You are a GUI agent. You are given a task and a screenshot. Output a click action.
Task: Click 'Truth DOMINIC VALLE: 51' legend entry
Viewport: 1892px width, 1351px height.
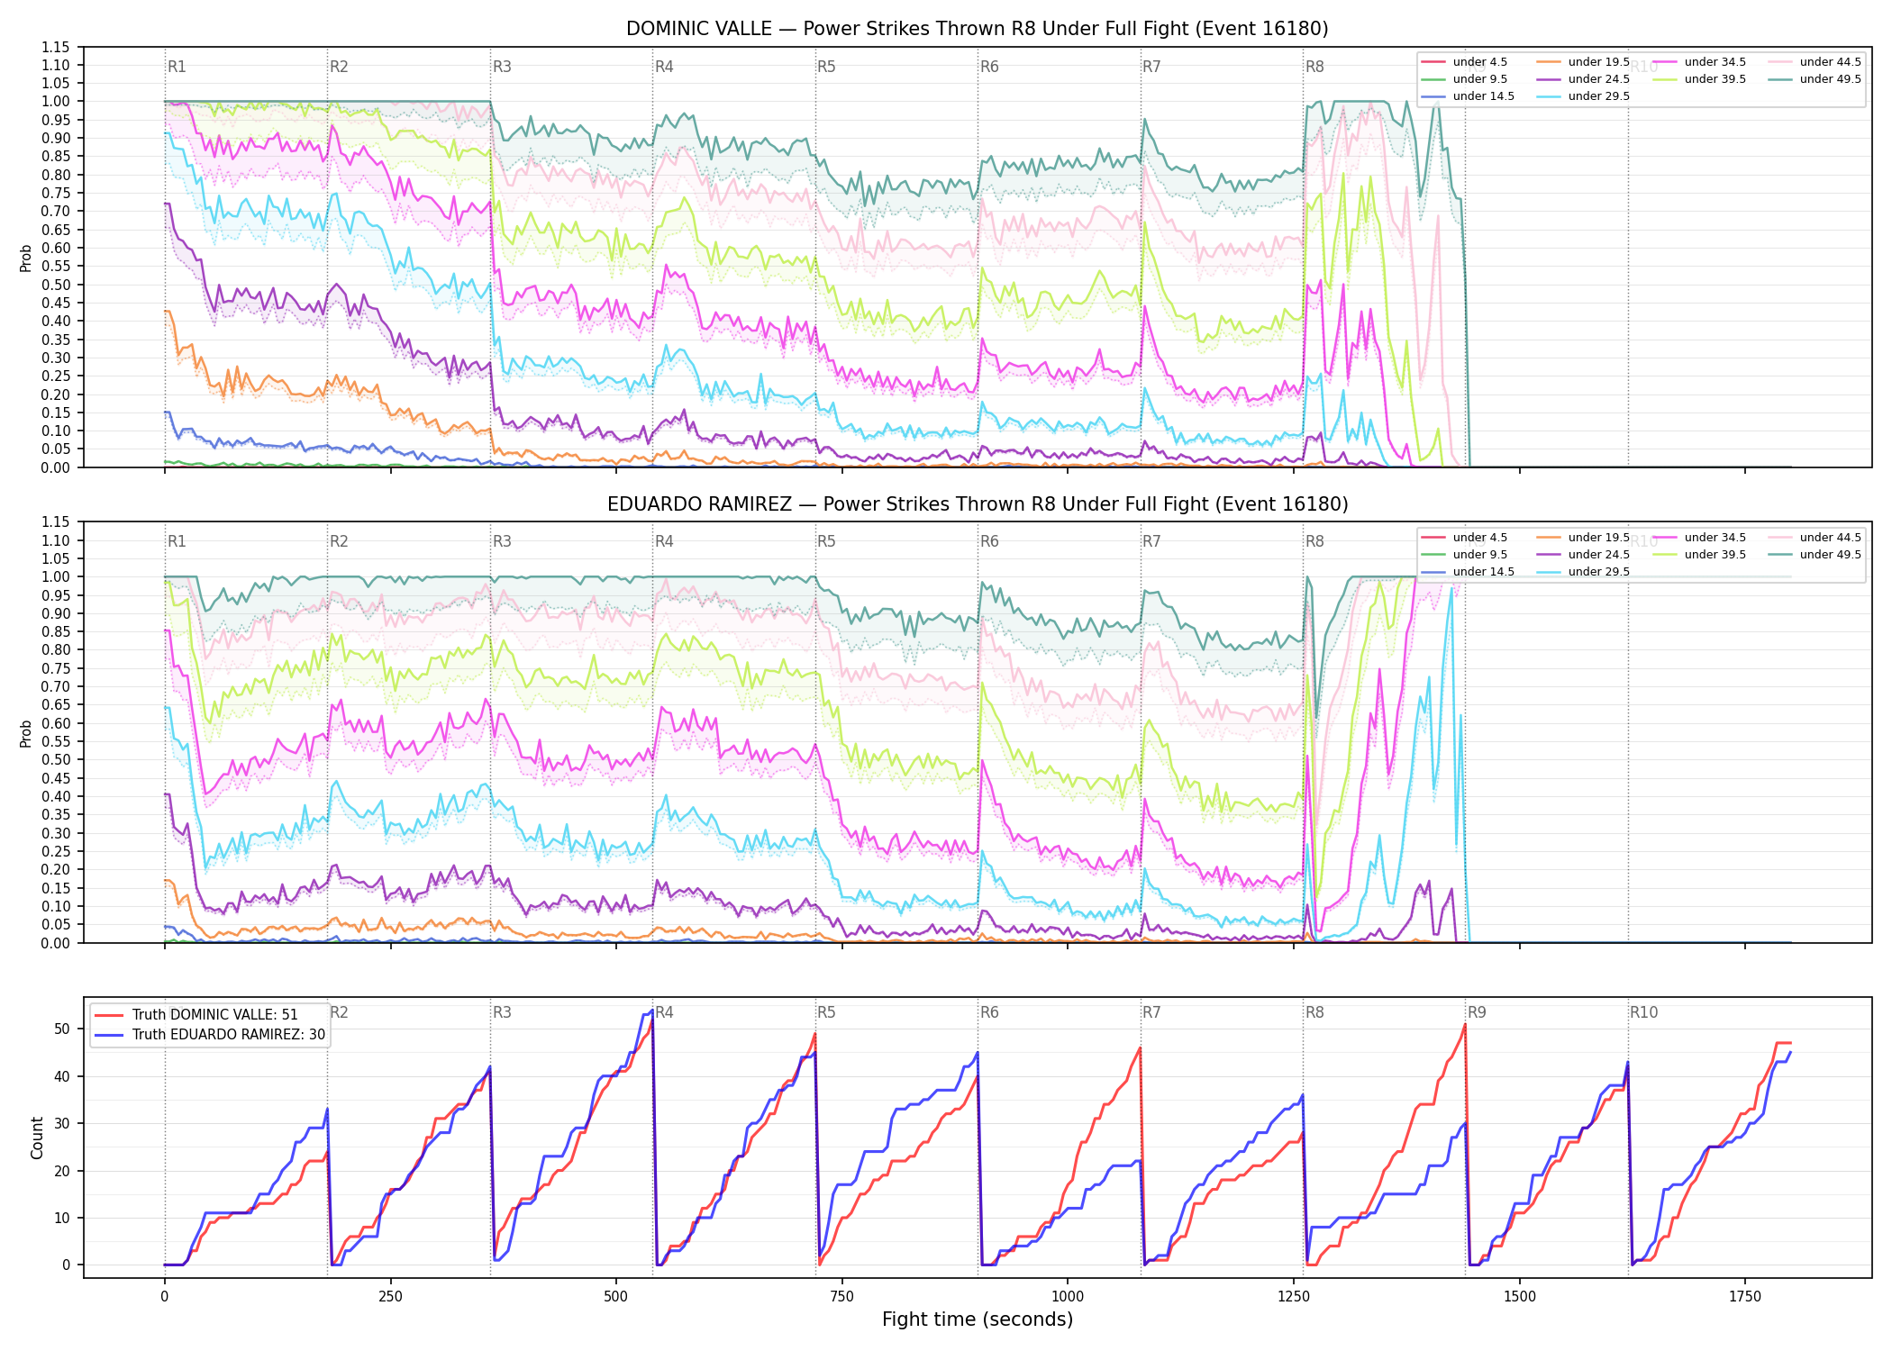pos(196,1015)
